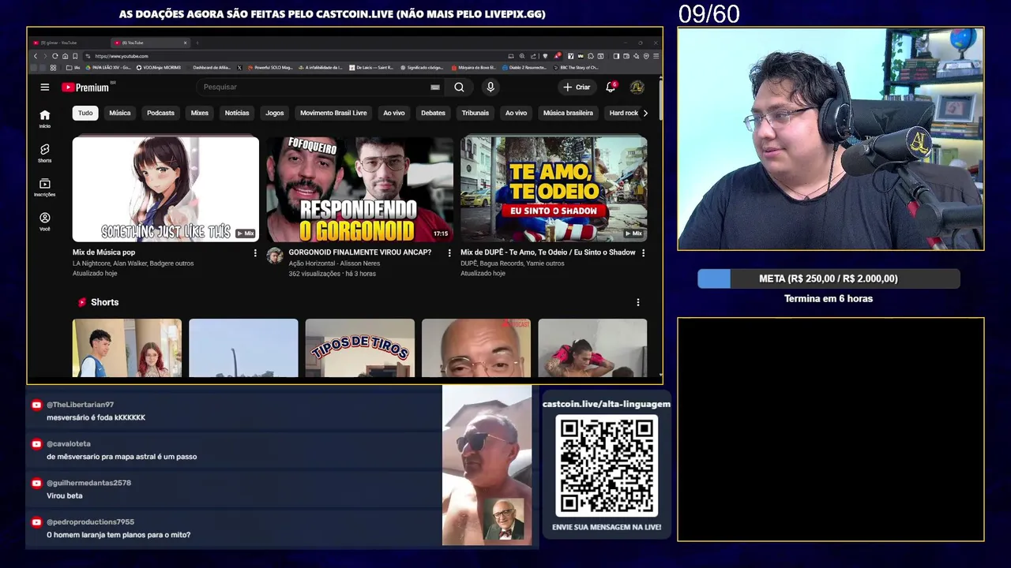Screen dimensions: 1011x568
Task: Open the Te Amo, Te Odeio thumbnail
Action: click(554, 189)
